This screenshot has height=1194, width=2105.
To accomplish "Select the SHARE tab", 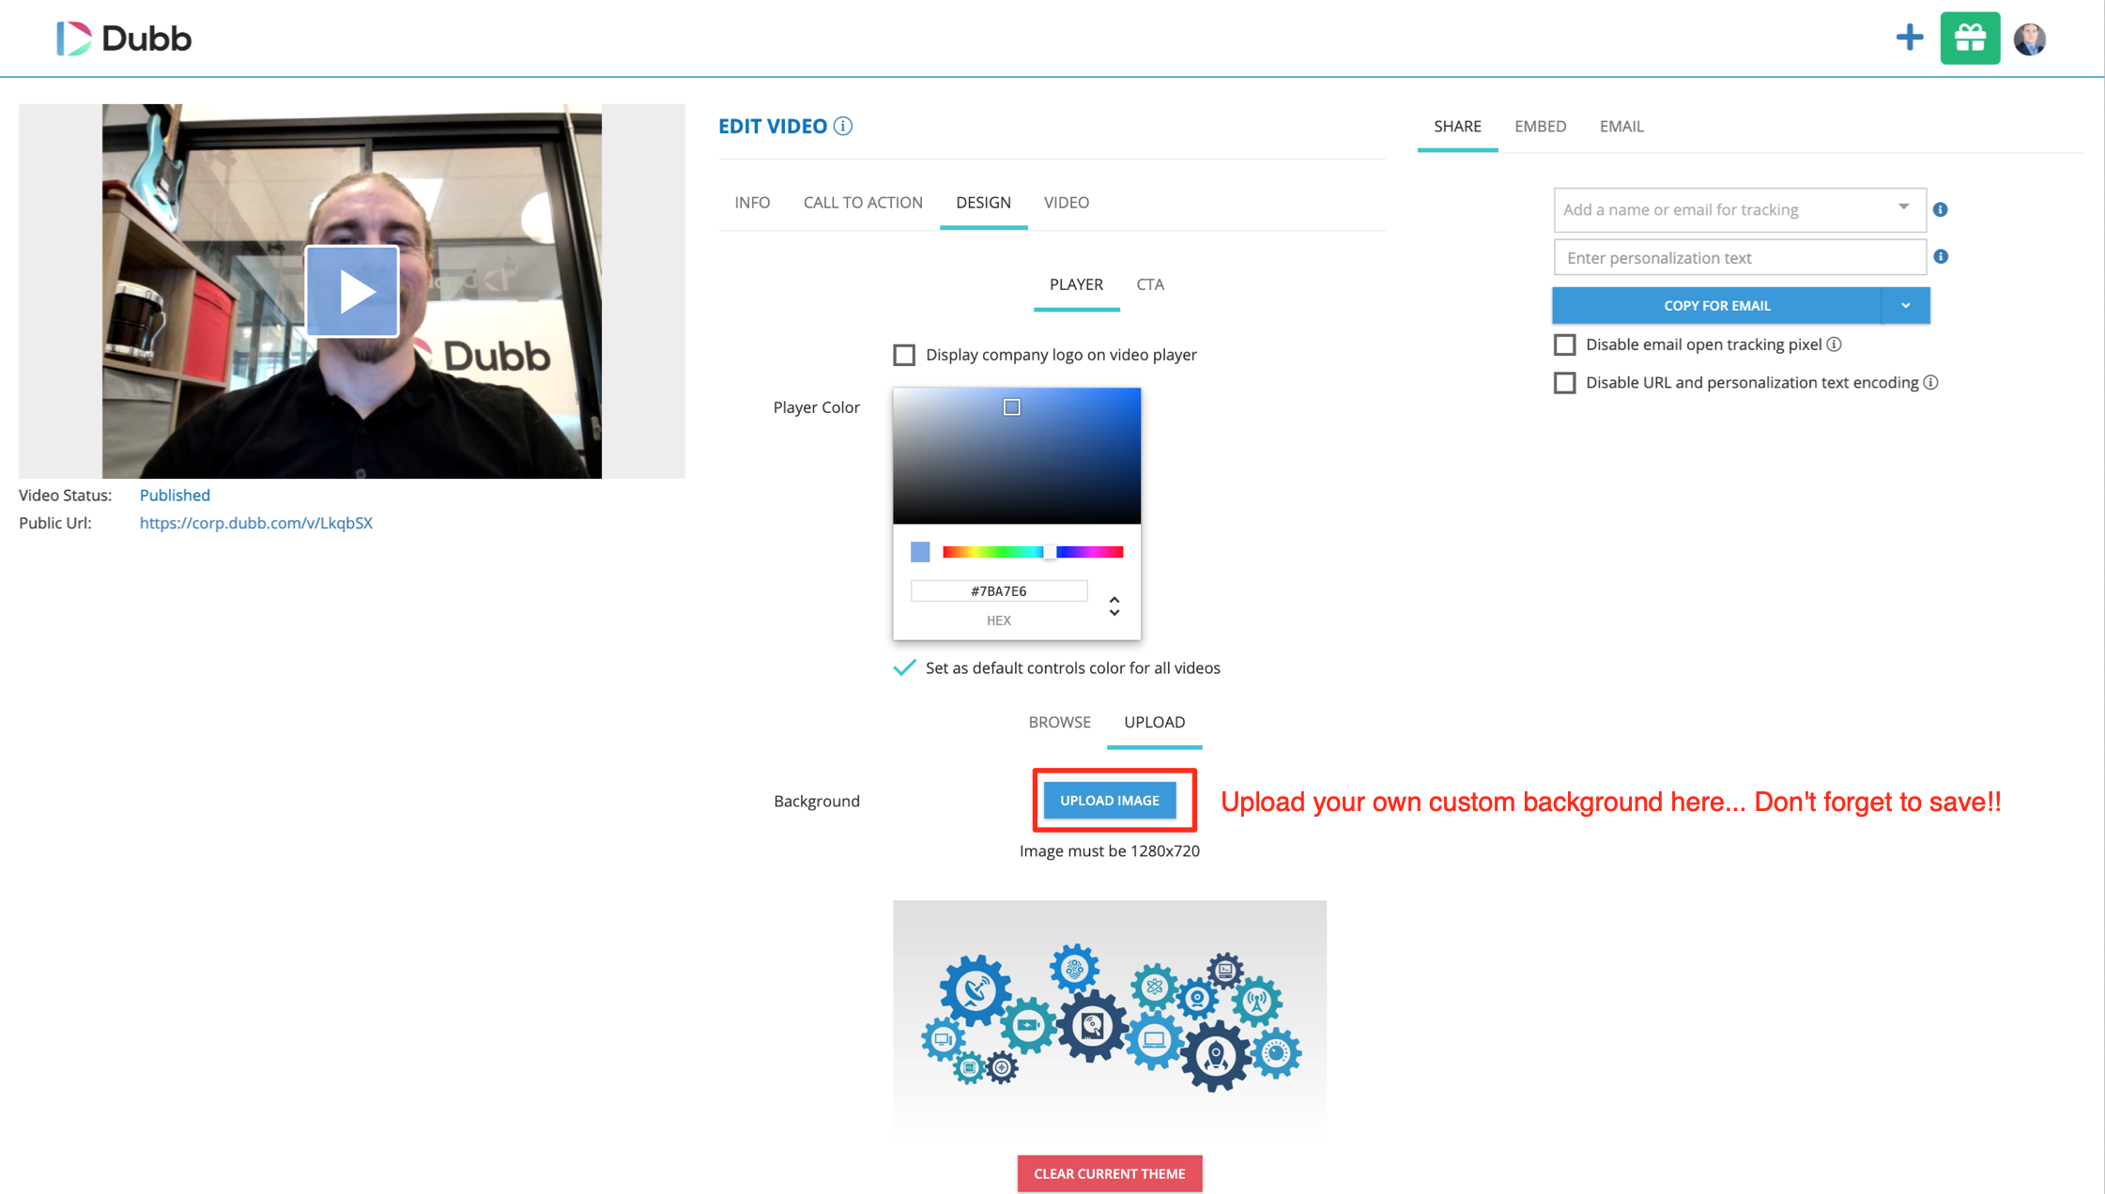I will (x=1457, y=126).
